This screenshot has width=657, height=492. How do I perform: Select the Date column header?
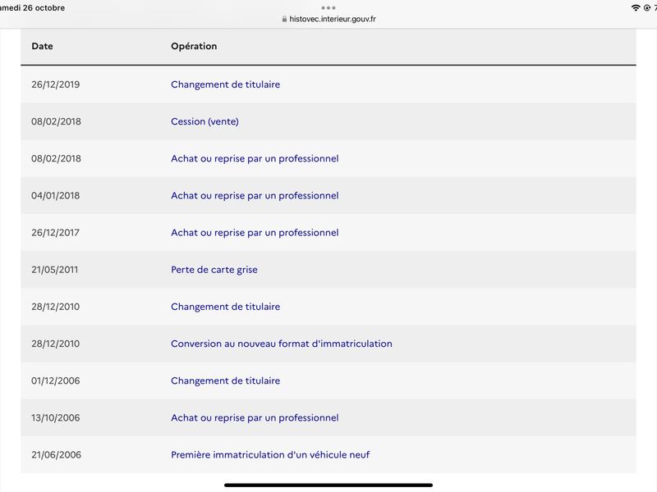click(43, 46)
